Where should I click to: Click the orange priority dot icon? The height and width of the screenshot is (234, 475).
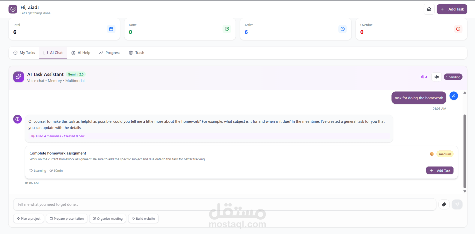click(x=432, y=154)
